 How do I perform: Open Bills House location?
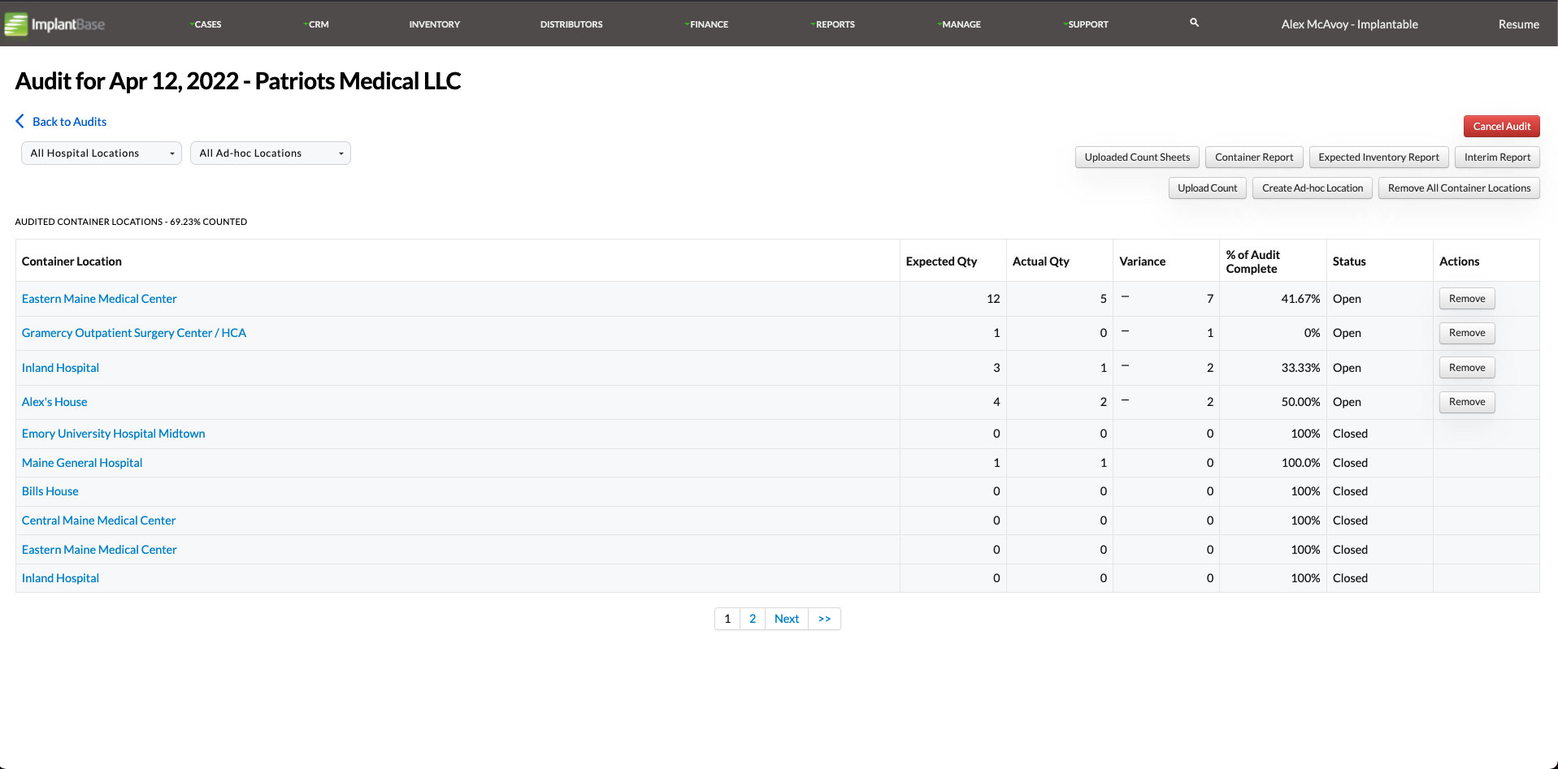50,491
